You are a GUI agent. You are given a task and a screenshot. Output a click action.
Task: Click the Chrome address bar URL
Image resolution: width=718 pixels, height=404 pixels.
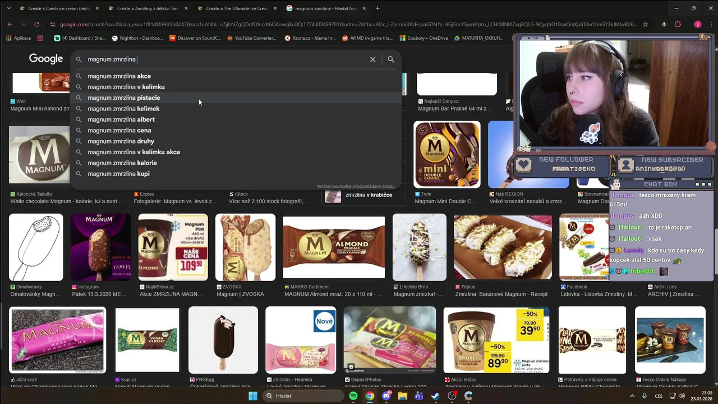pyautogui.click(x=348, y=24)
